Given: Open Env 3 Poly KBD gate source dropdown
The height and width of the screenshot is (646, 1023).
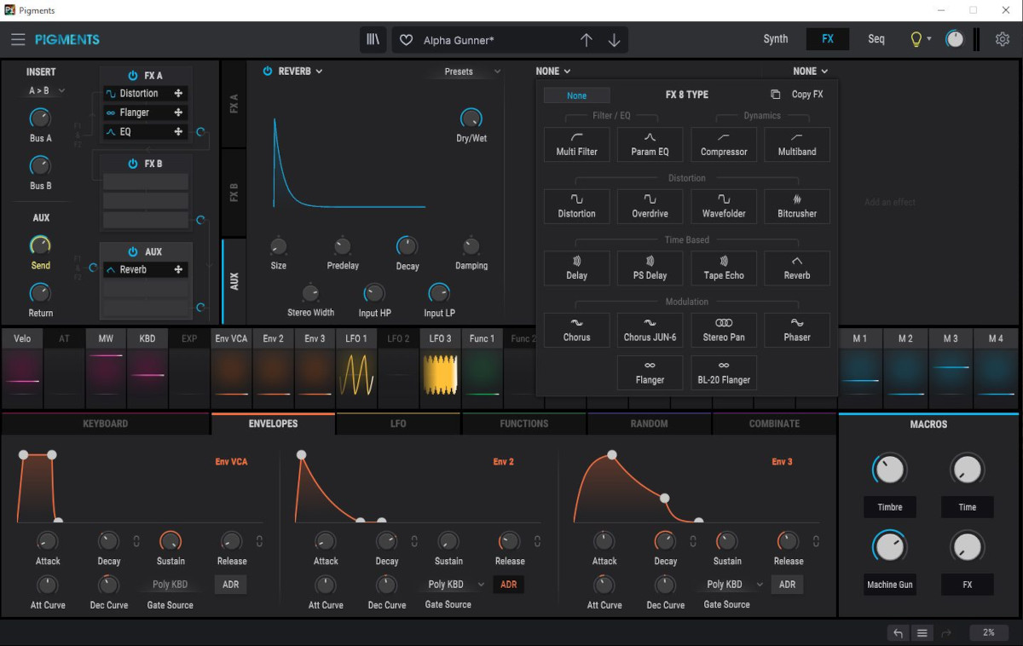Looking at the screenshot, I should 734,585.
